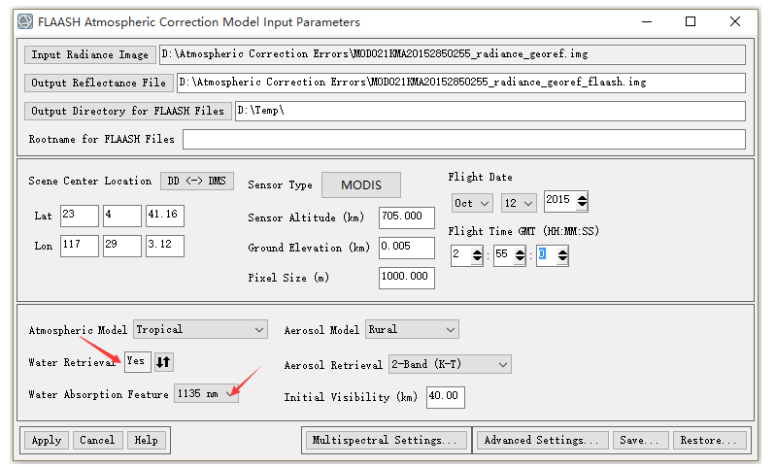The image size is (776, 467).
Task: Open Help for FLAASH
Action: click(147, 440)
